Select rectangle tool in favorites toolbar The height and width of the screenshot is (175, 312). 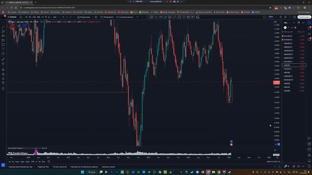pyautogui.click(x=179, y=17)
